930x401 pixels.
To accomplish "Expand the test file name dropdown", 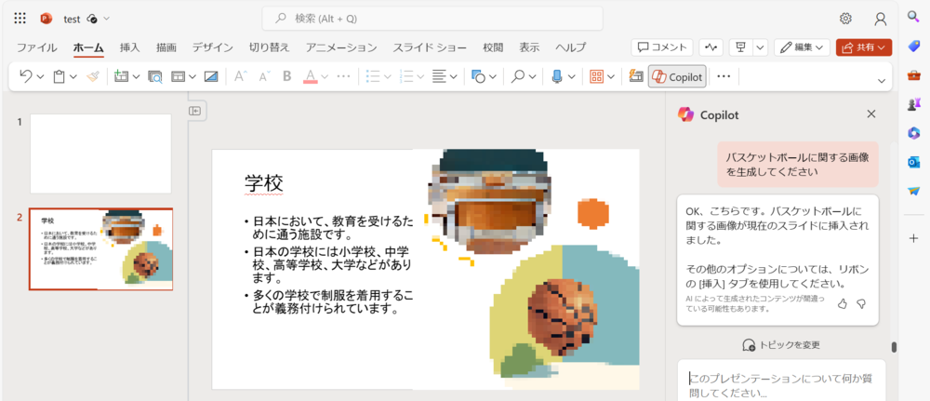I will click(107, 19).
